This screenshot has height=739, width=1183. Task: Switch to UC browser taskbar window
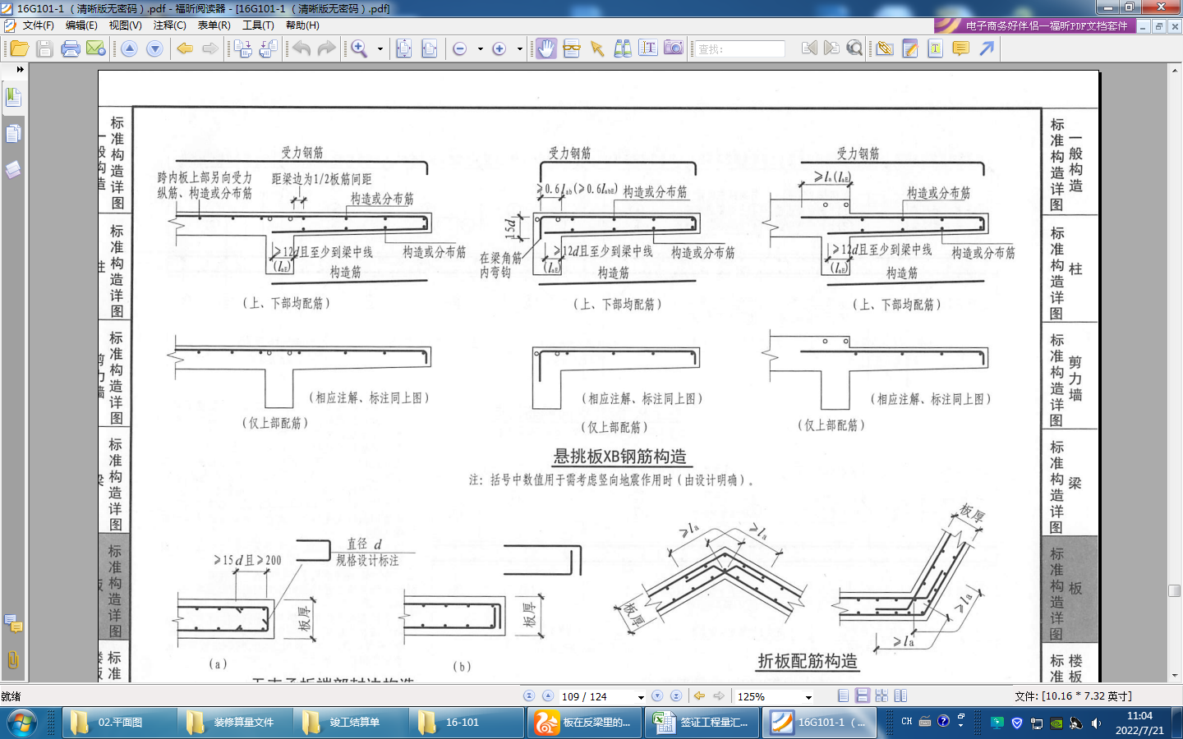[x=584, y=723]
